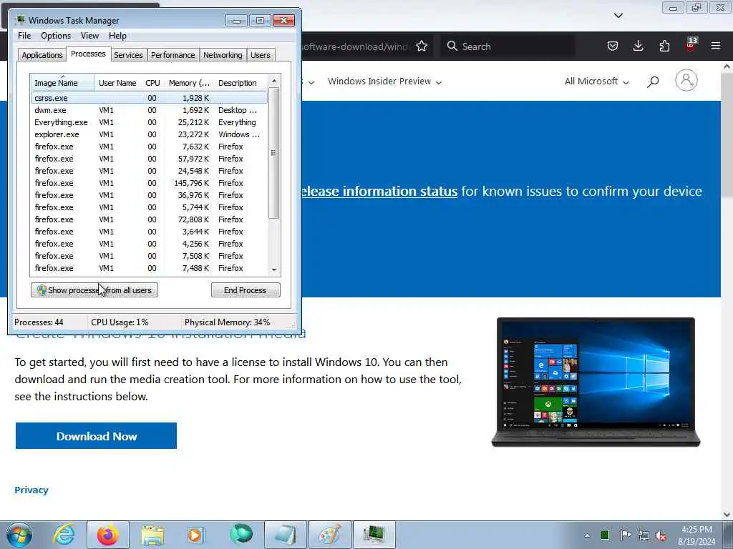This screenshot has height=549, width=733.
Task: Expand the Windows Insider Preview menu
Action: click(x=384, y=81)
